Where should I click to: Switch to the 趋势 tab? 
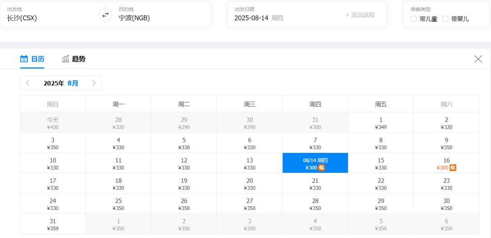click(74, 59)
